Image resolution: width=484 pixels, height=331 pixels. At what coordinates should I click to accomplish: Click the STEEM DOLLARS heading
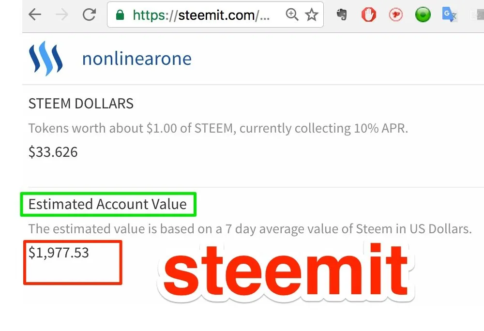[x=81, y=104]
